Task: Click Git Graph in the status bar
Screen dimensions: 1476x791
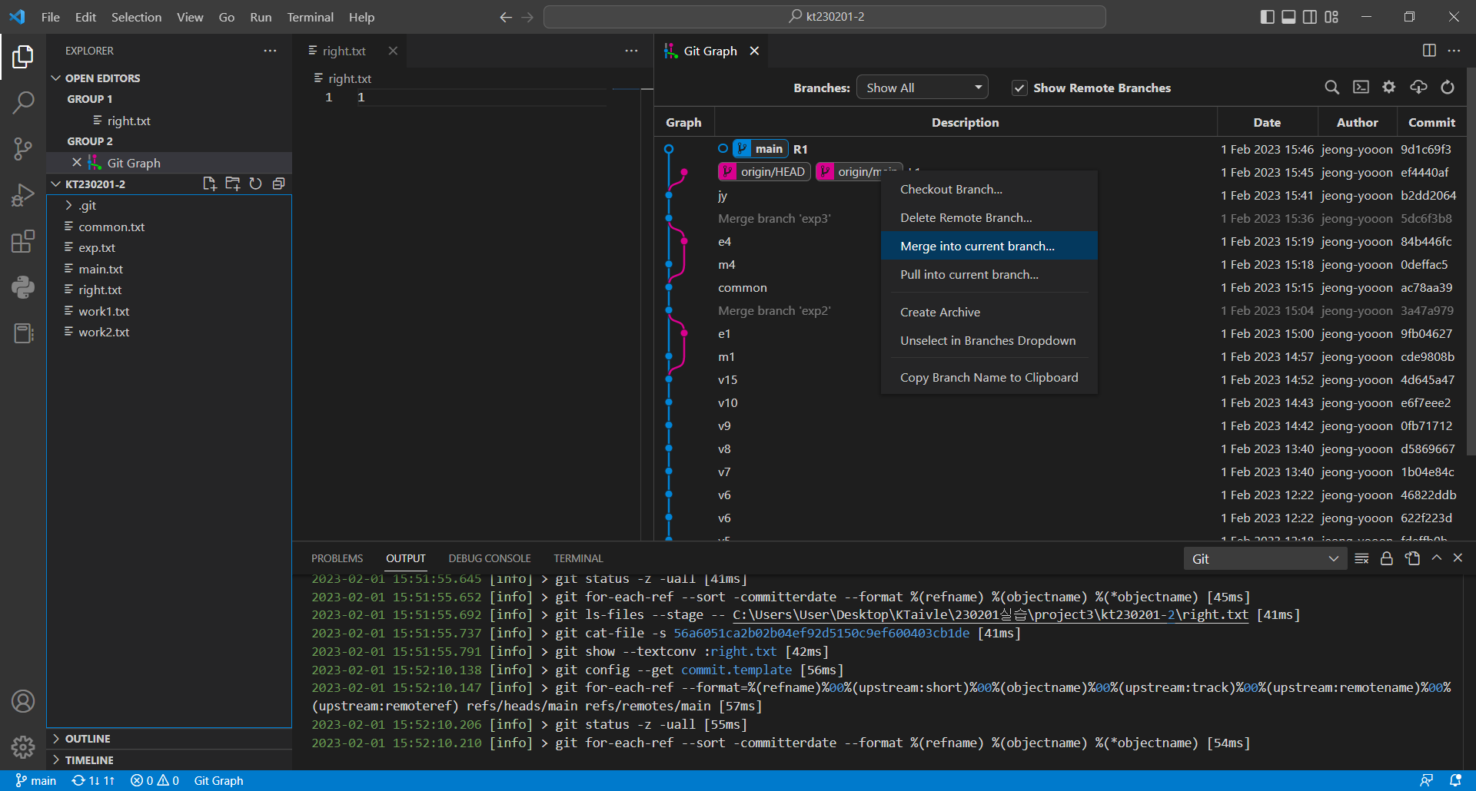Action: (x=218, y=780)
